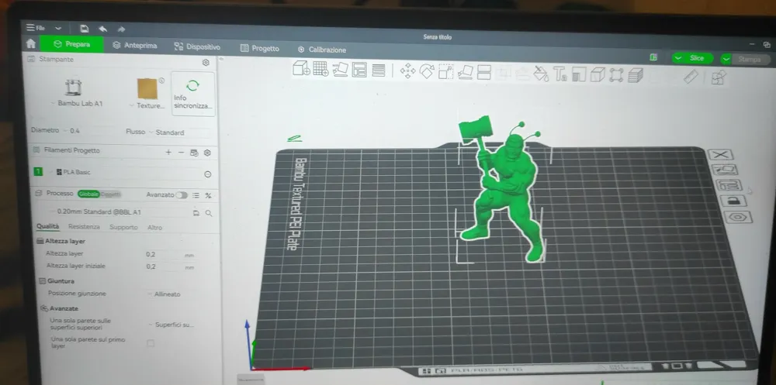Open plate settings hexagon icon on plate
Image resolution: width=776 pixels, height=385 pixels.
pyautogui.click(x=737, y=217)
